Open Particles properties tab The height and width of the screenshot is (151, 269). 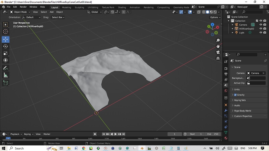pos(226,116)
